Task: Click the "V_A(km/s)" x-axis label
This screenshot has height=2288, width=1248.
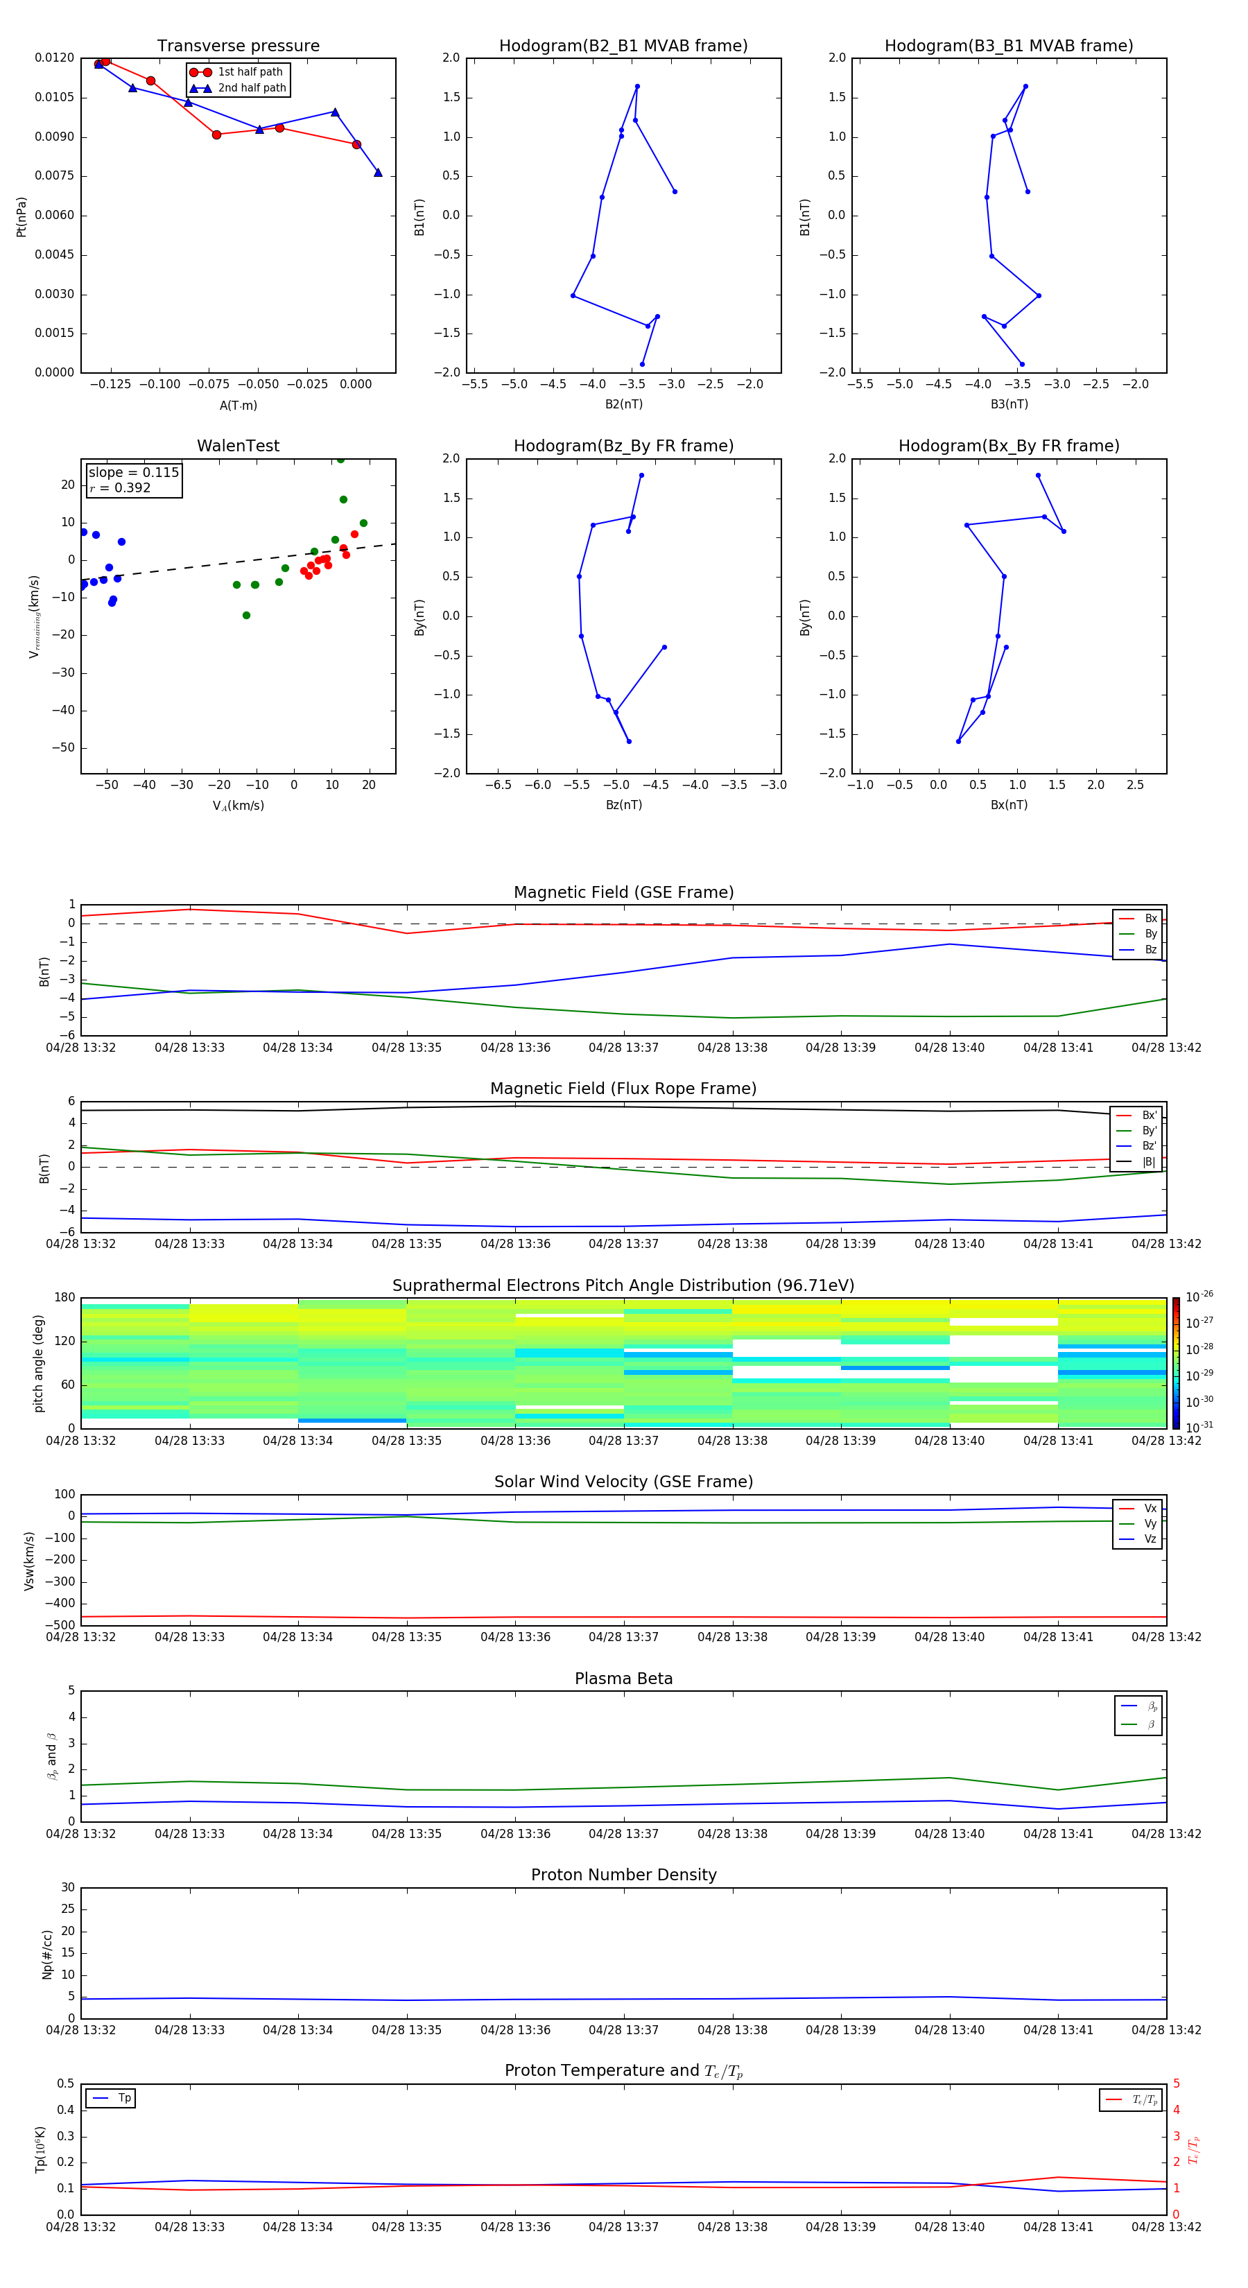Action: point(238,806)
